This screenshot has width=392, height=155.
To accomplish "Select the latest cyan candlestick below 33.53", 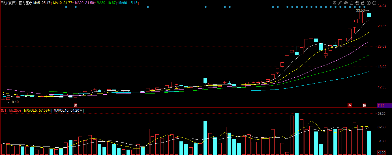I will (x=369, y=15).
